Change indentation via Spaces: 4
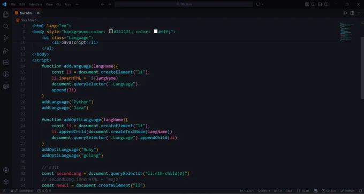Screen dimensions: 364x194 point(264,191)
